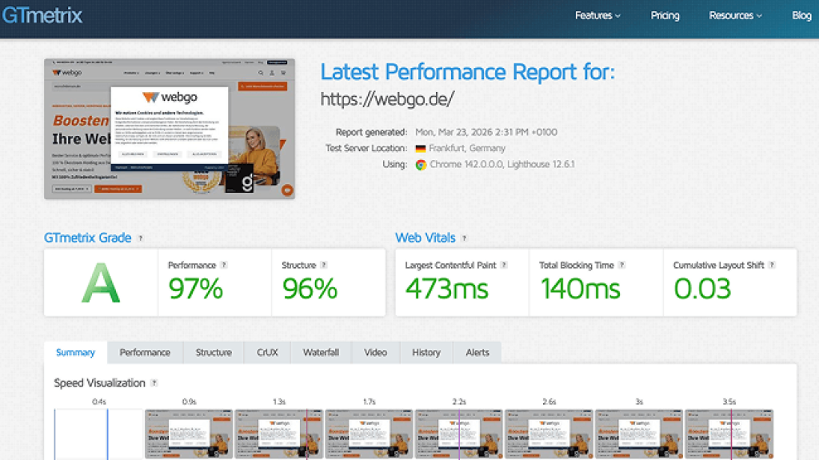
Task: Click the 2.6s filmstrip frame
Action: click(x=549, y=434)
